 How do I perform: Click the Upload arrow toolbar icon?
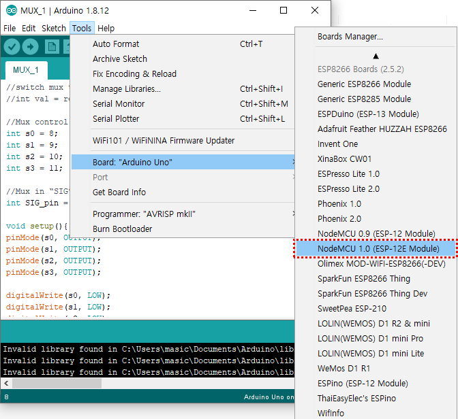31,47
